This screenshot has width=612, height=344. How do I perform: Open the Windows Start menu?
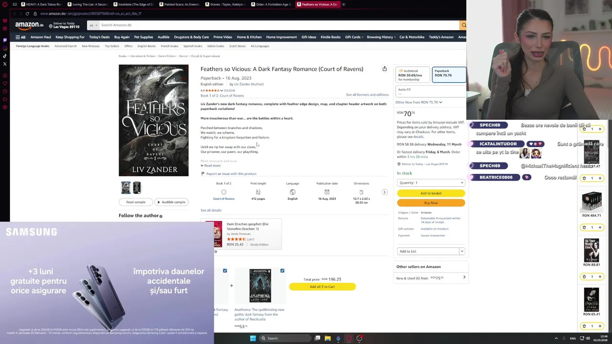[x=253, y=338]
